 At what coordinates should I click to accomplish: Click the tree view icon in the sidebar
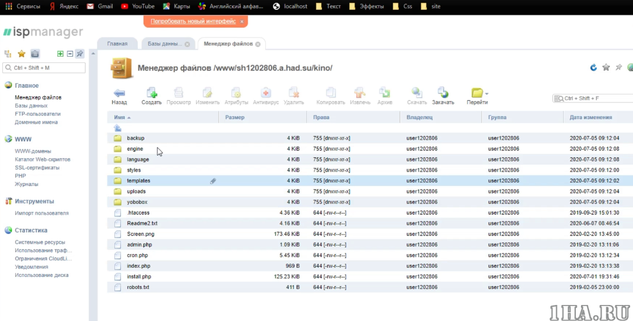[8, 54]
